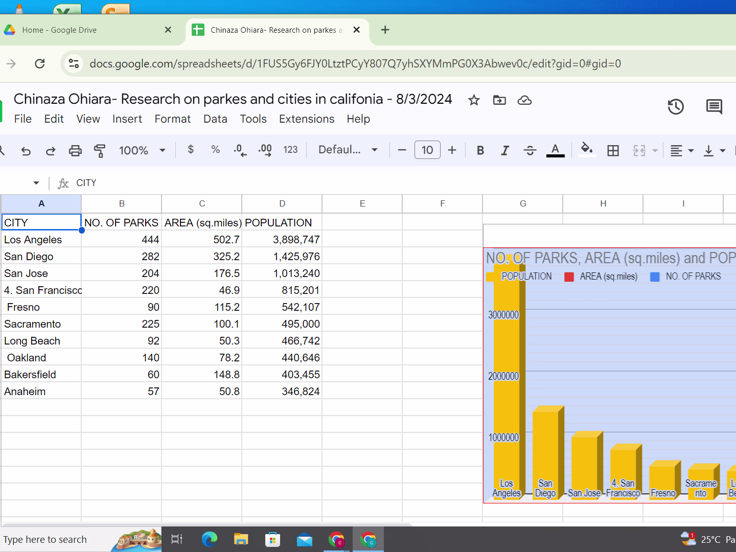Click the increase font size plus button
The image size is (736, 552).
point(452,150)
